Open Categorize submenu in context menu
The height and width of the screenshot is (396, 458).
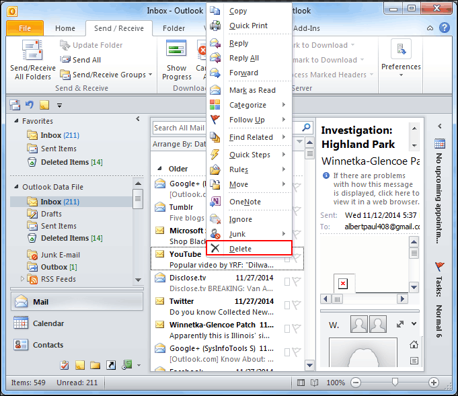249,105
